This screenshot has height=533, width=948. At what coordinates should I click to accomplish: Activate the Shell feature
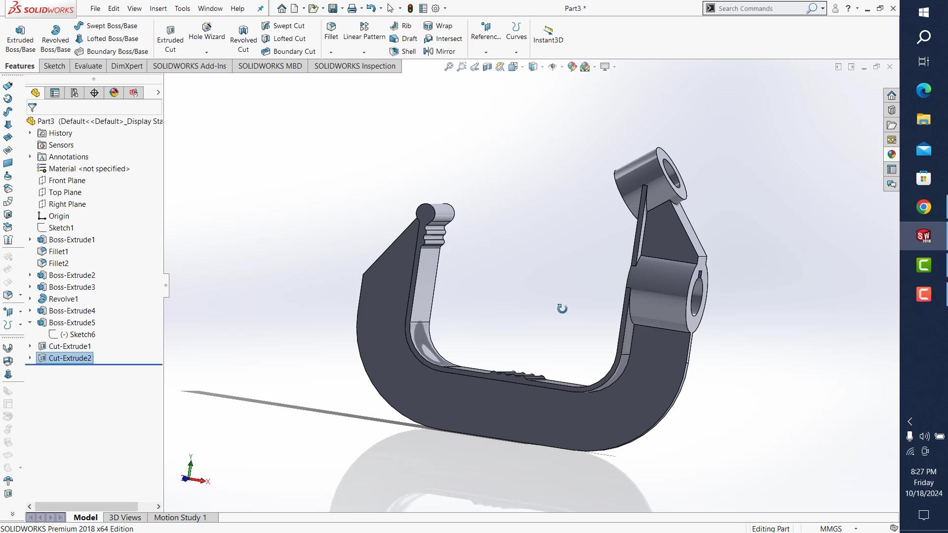coord(403,51)
